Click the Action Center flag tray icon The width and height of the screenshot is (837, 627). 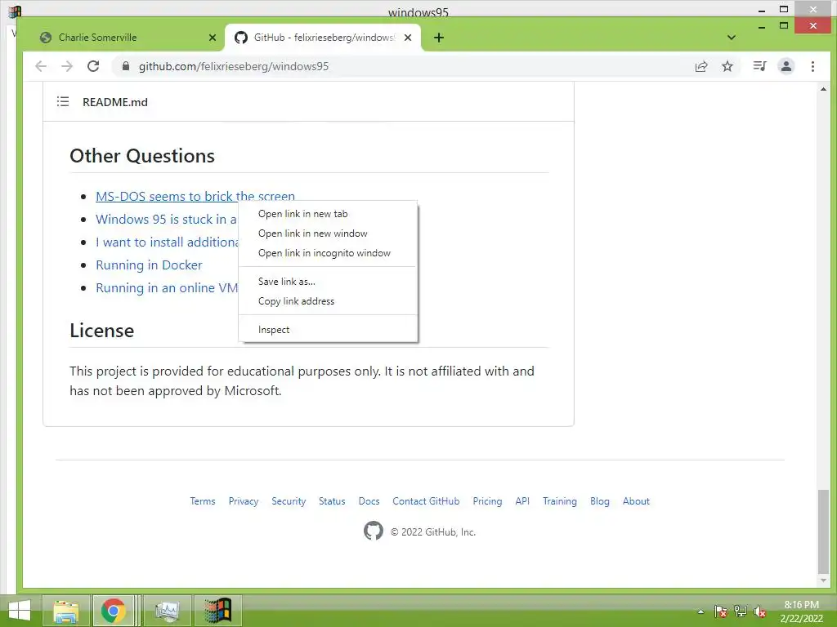point(721,611)
